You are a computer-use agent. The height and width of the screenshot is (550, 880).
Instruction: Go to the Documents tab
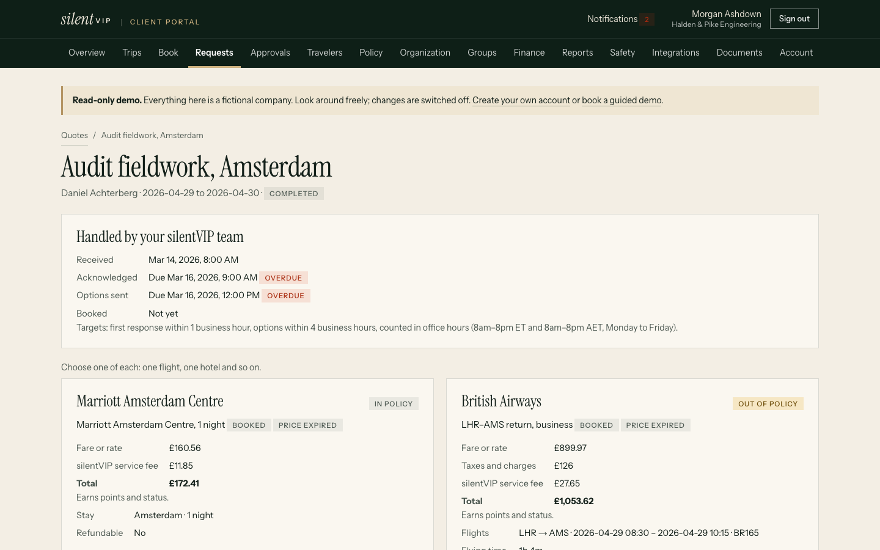click(739, 53)
